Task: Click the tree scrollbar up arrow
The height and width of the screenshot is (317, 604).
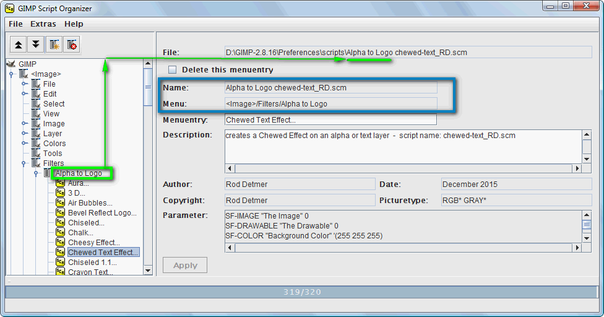Action: (148, 63)
